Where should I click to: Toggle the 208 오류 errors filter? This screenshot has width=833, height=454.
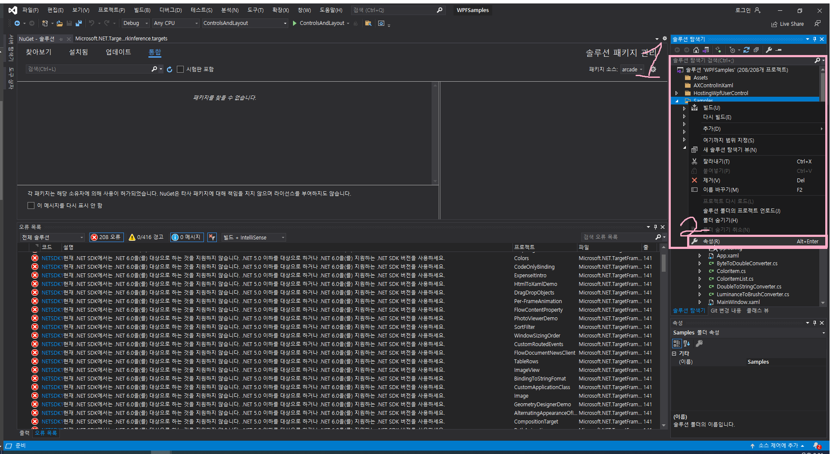click(x=106, y=237)
